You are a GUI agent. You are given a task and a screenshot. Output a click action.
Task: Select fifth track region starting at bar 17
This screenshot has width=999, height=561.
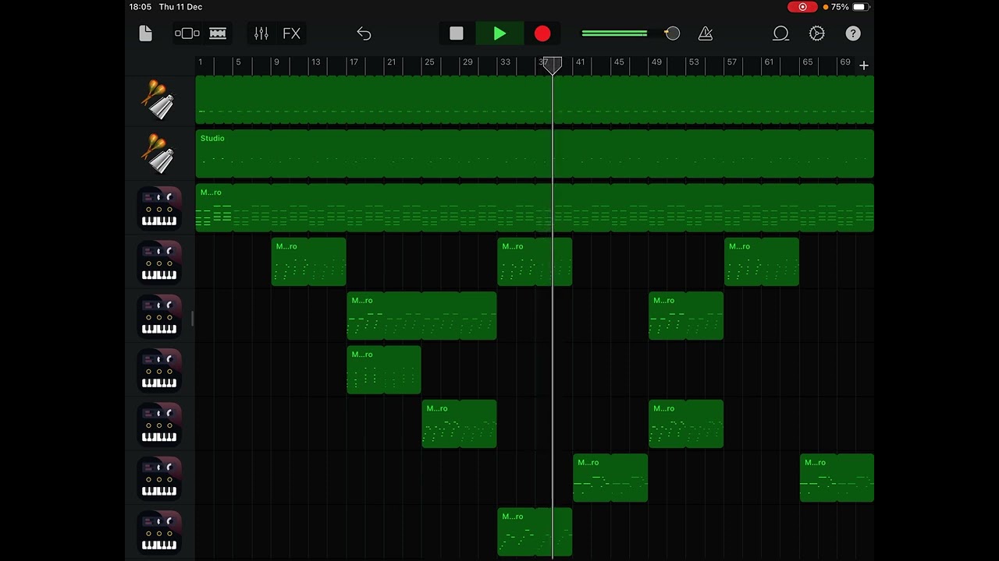point(421,316)
